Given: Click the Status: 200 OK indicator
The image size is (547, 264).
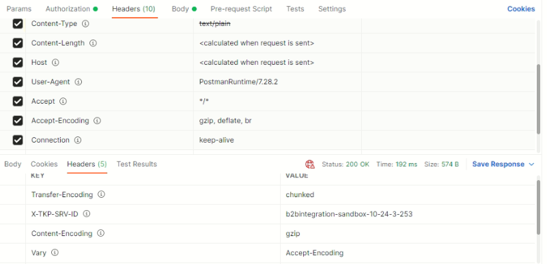Looking at the screenshot, I should click(346, 164).
